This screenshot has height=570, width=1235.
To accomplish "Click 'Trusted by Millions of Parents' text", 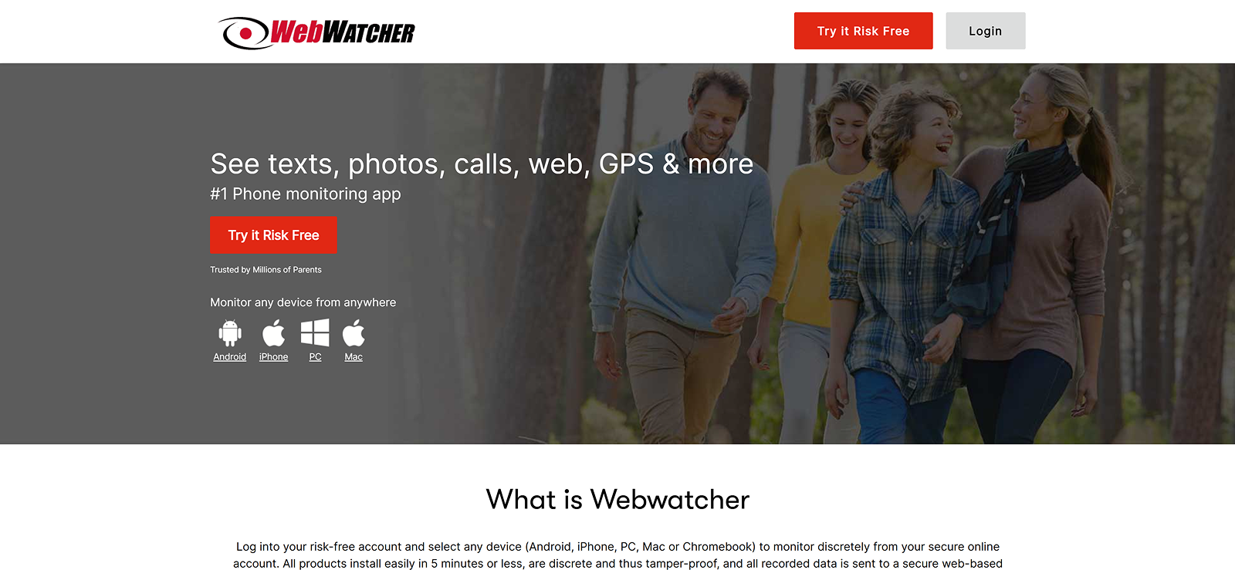I will tap(266, 270).
